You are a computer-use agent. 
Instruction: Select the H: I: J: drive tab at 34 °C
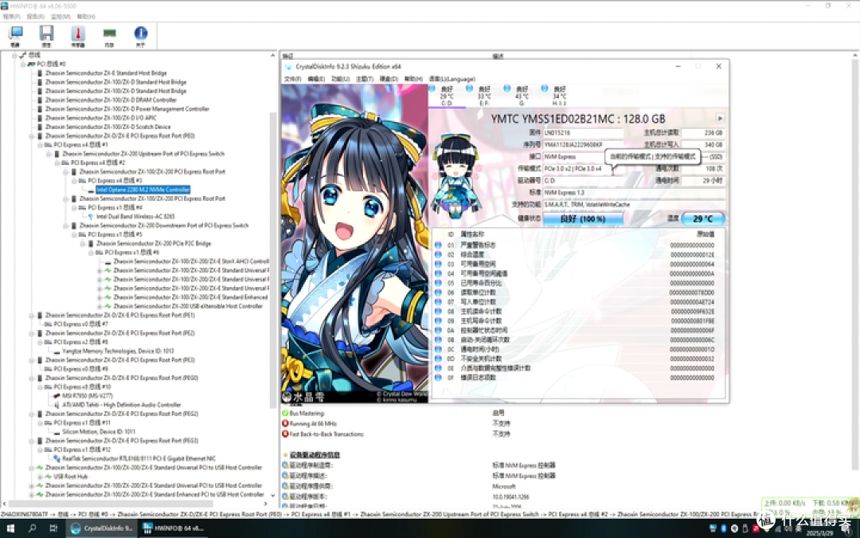click(x=559, y=96)
